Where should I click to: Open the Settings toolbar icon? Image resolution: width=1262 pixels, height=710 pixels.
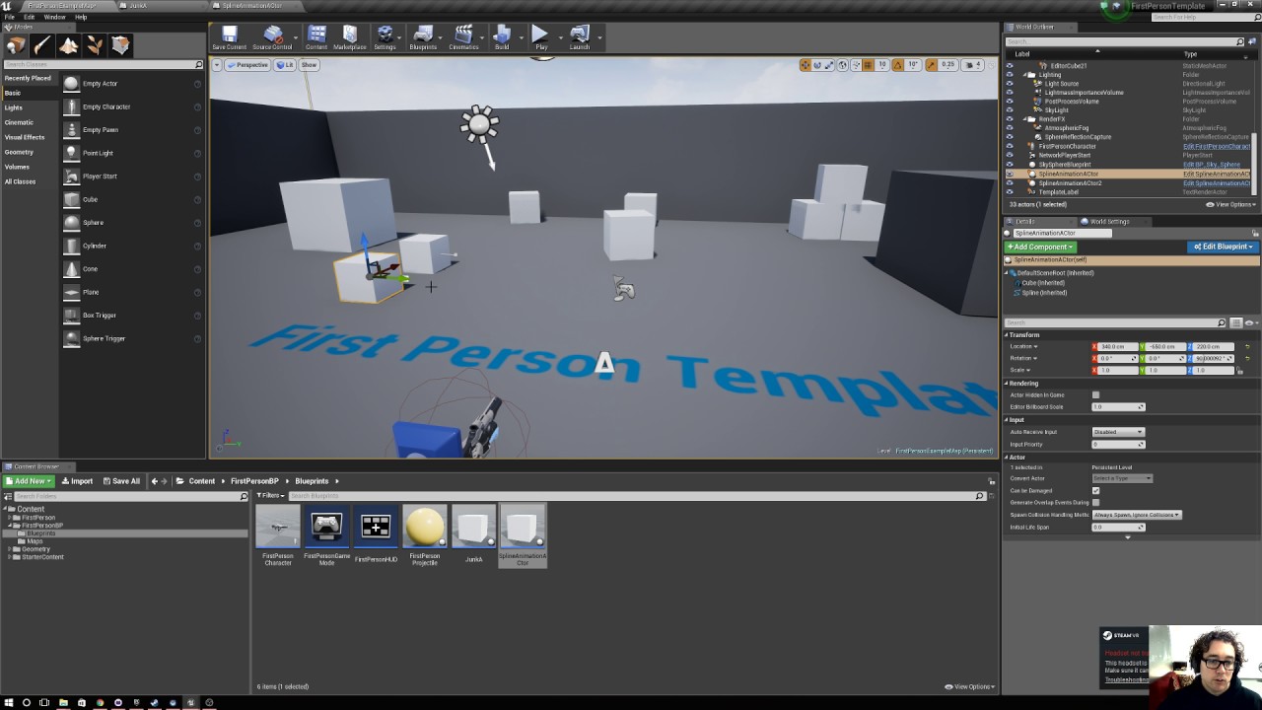pyautogui.click(x=385, y=38)
